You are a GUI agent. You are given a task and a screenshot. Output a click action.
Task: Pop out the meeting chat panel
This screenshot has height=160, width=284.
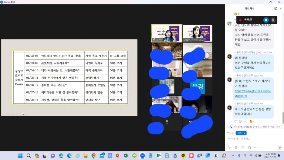click(x=276, y=8)
